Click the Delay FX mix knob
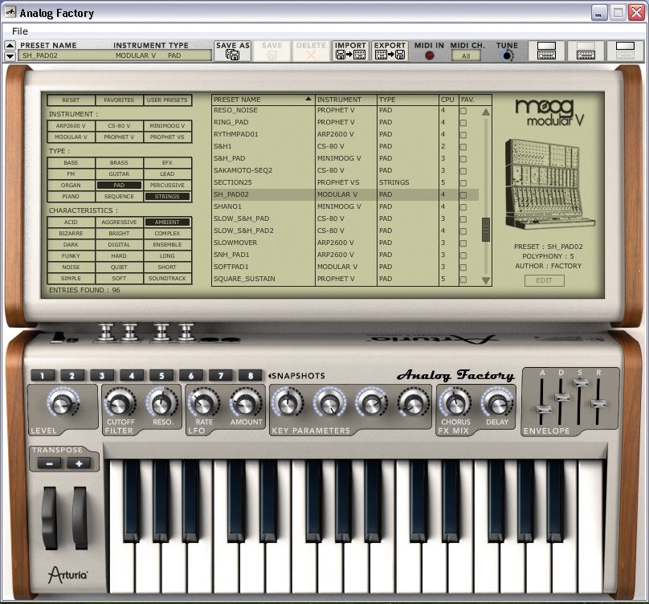 click(497, 403)
